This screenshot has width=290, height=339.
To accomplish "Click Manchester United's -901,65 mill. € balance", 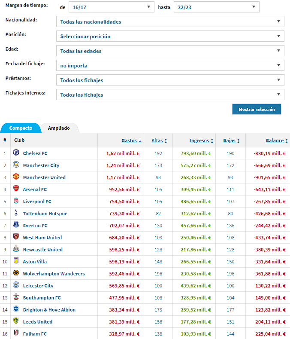I will [269, 177].
